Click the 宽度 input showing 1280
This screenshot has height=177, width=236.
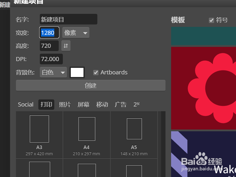[x=49, y=32]
